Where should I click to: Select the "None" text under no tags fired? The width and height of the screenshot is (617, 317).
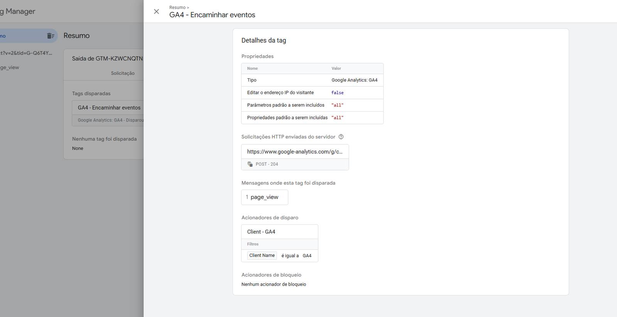click(x=78, y=148)
